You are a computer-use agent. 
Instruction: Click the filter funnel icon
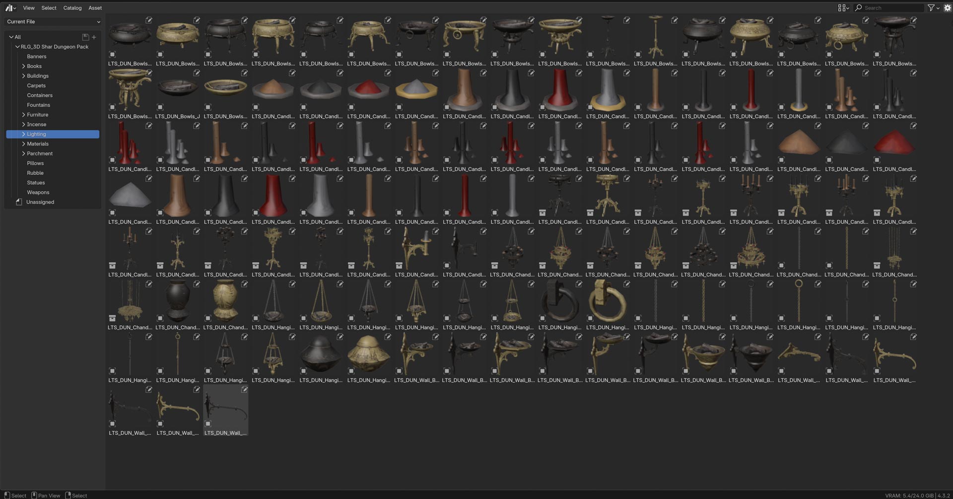tap(931, 8)
